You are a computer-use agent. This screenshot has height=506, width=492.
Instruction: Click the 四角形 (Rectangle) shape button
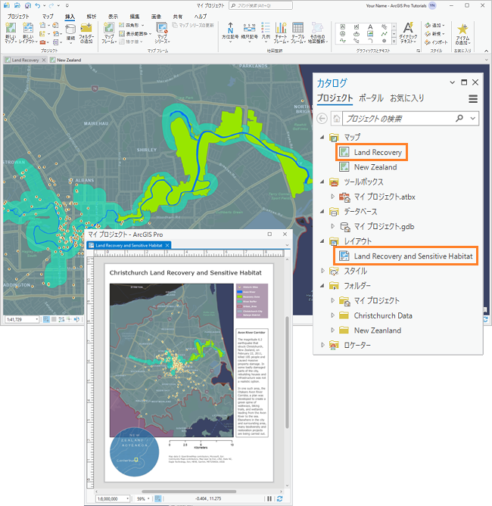(x=132, y=25)
